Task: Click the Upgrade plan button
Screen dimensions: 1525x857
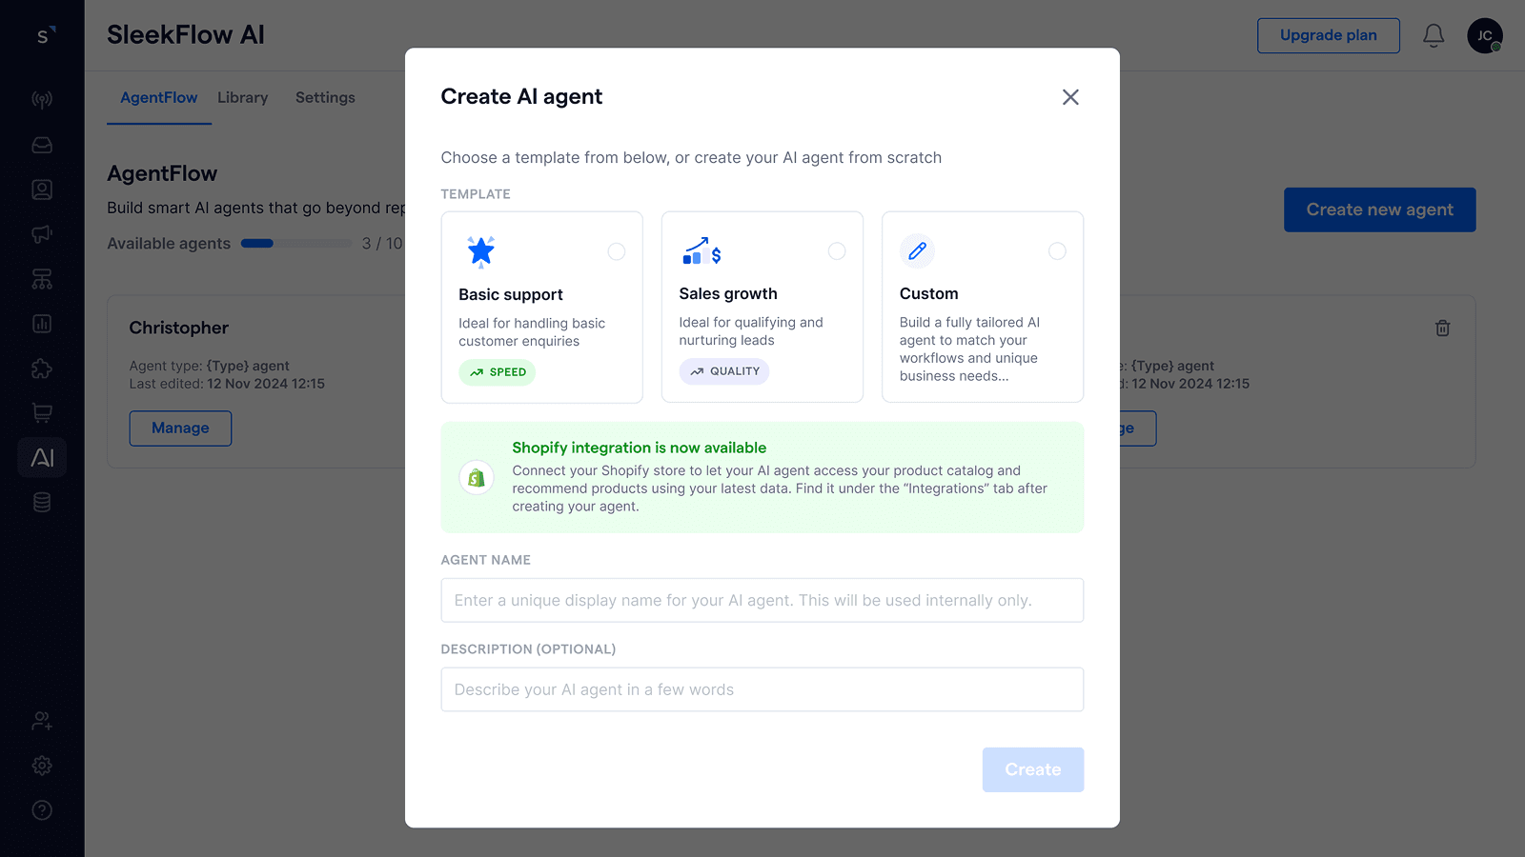Action: pos(1328,35)
